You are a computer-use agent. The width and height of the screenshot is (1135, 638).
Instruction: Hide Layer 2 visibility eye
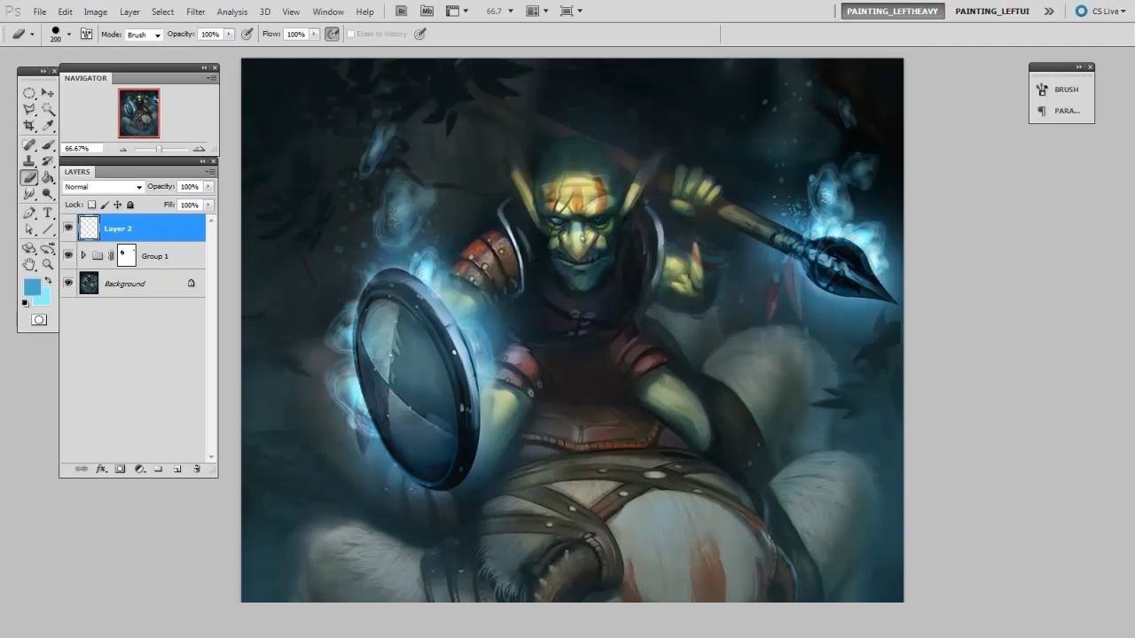pyautogui.click(x=68, y=228)
